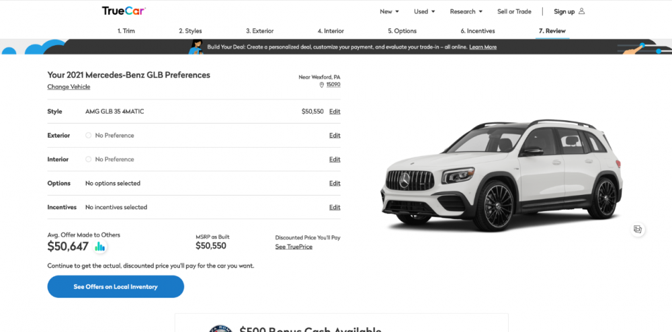
Task: Click Learn More in the banner
Action: (x=482, y=47)
